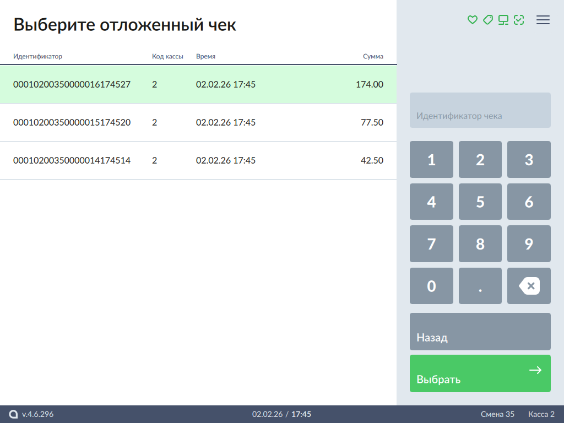Click the computer monitor status icon
564x423 pixels.
[503, 20]
